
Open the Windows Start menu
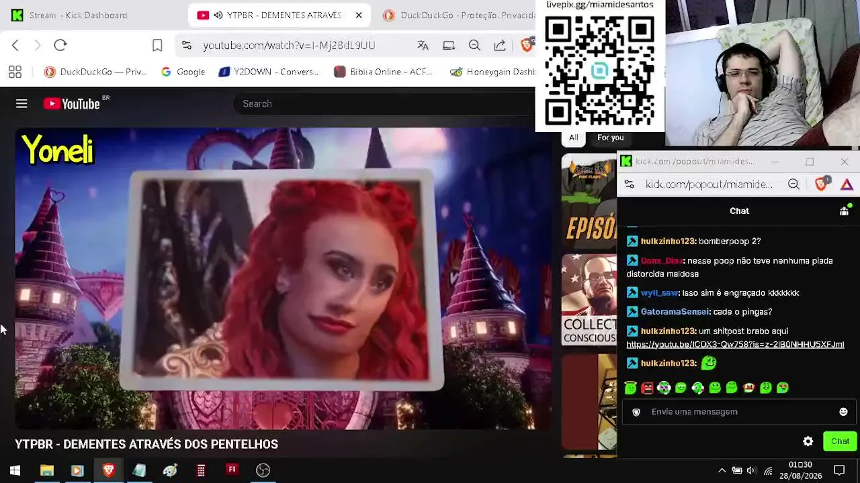click(15, 470)
